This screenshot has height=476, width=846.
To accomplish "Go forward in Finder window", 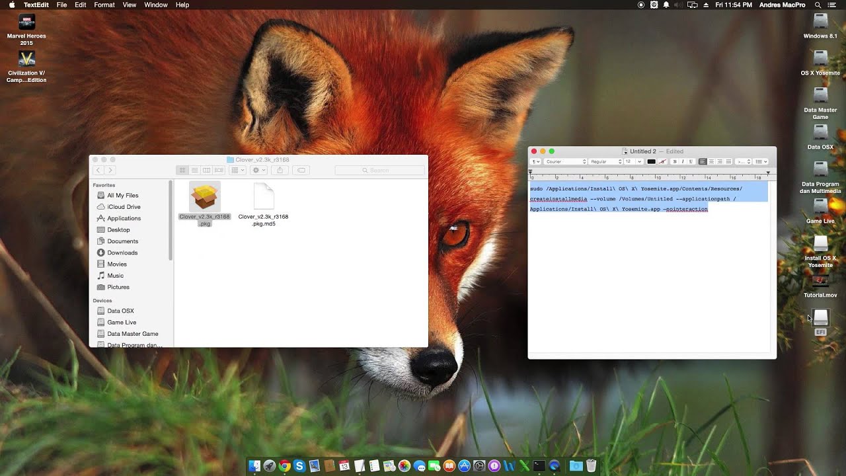I will pos(110,171).
